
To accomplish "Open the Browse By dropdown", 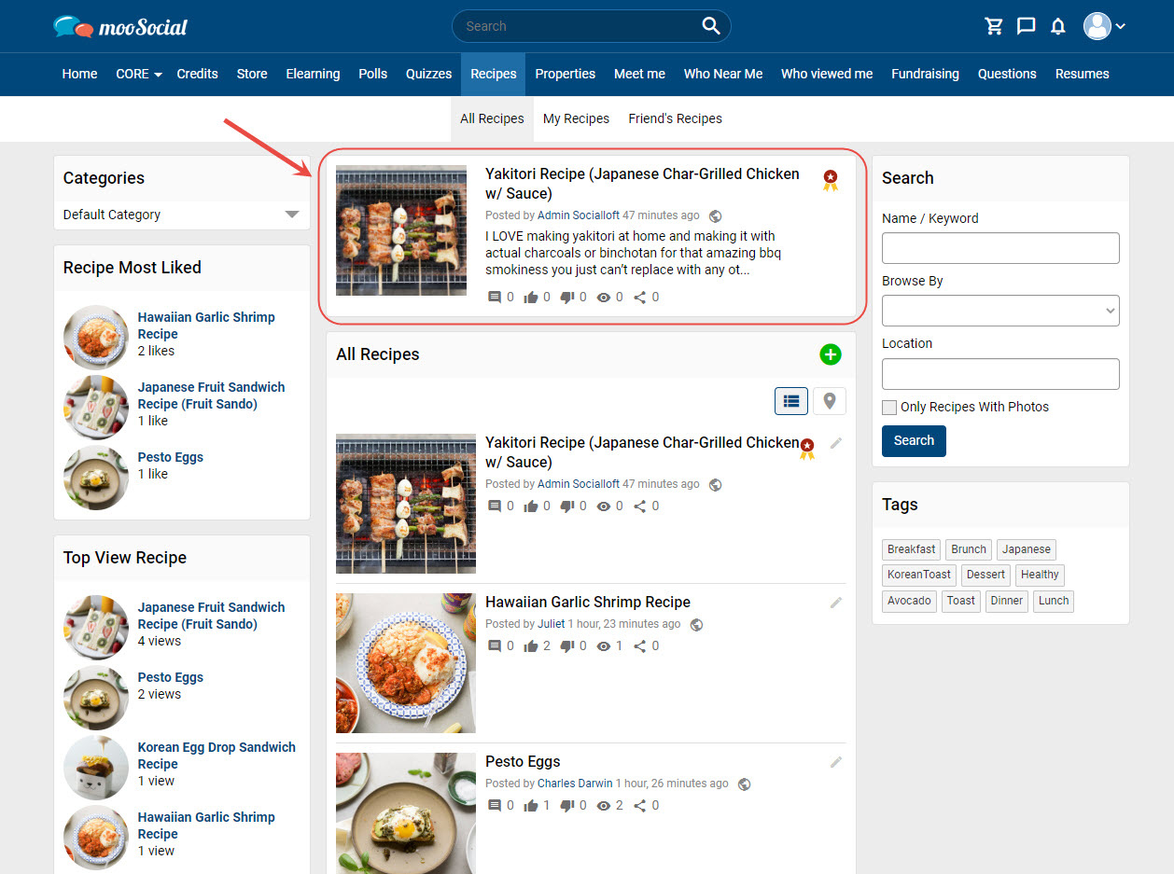I will coord(1000,311).
